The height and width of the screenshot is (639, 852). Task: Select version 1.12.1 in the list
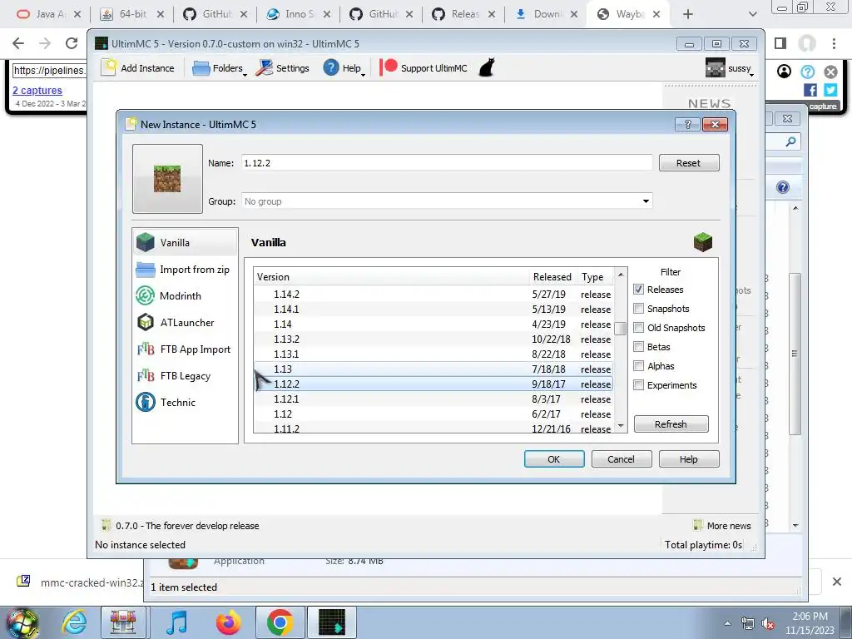click(433, 399)
